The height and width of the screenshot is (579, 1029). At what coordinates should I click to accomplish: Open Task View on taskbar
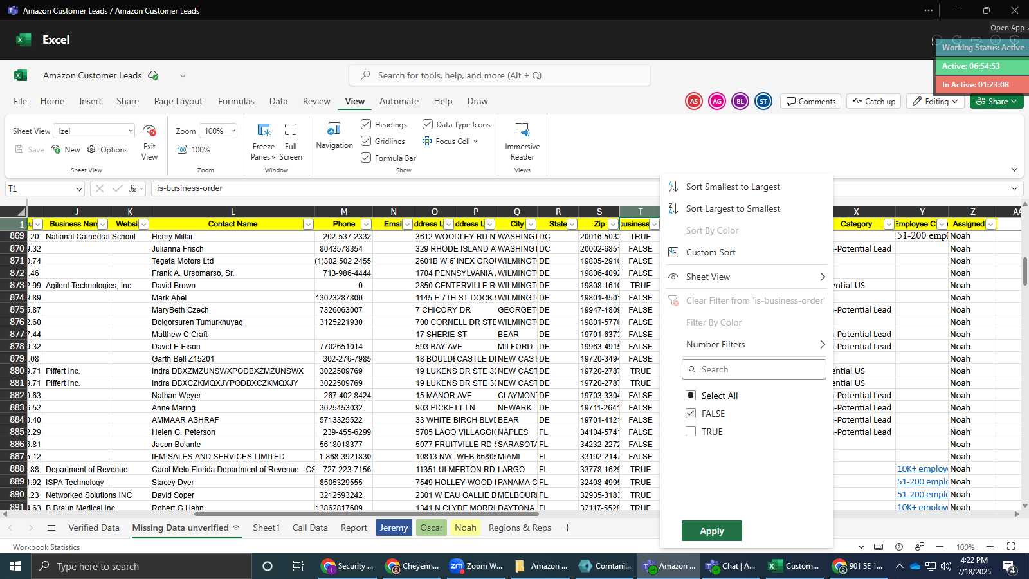[298, 566]
